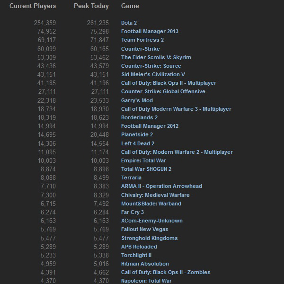Click the Peak Today column header
This screenshot has width=284, height=284.
91,6
